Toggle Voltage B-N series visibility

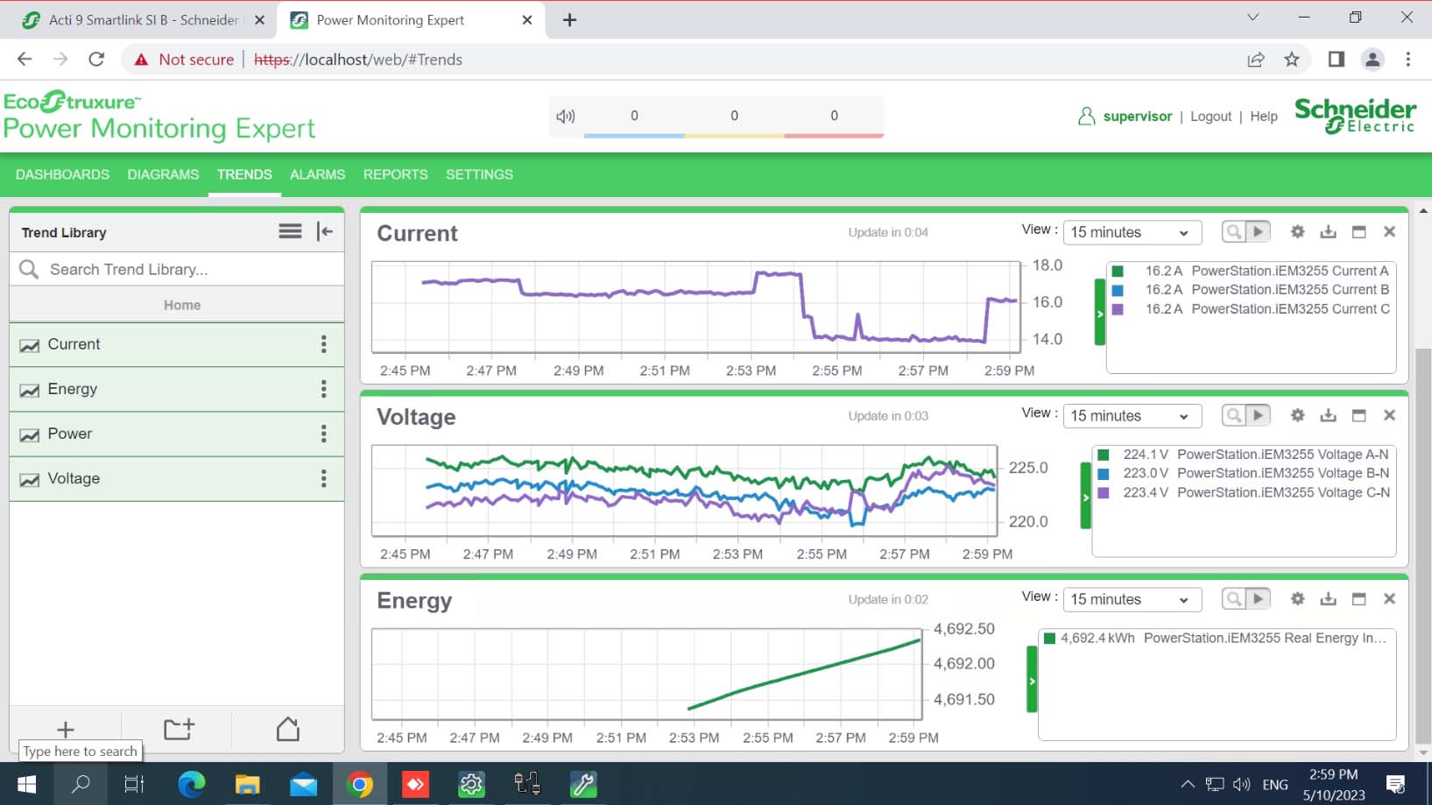point(1104,474)
